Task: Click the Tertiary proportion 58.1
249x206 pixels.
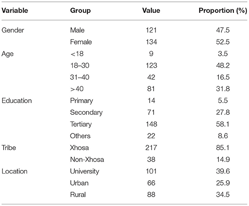Action: (223, 124)
